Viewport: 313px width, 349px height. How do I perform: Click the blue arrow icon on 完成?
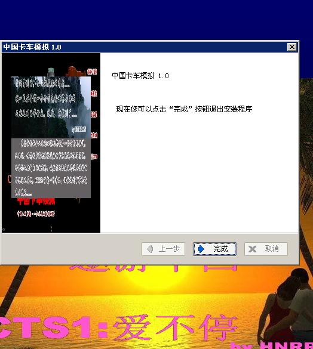201,249
